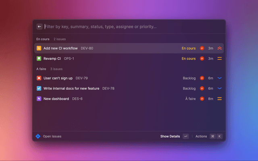The width and height of the screenshot is (258, 161).
Task: Click the red bug icon for DEV-79
Action: point(39,78)
